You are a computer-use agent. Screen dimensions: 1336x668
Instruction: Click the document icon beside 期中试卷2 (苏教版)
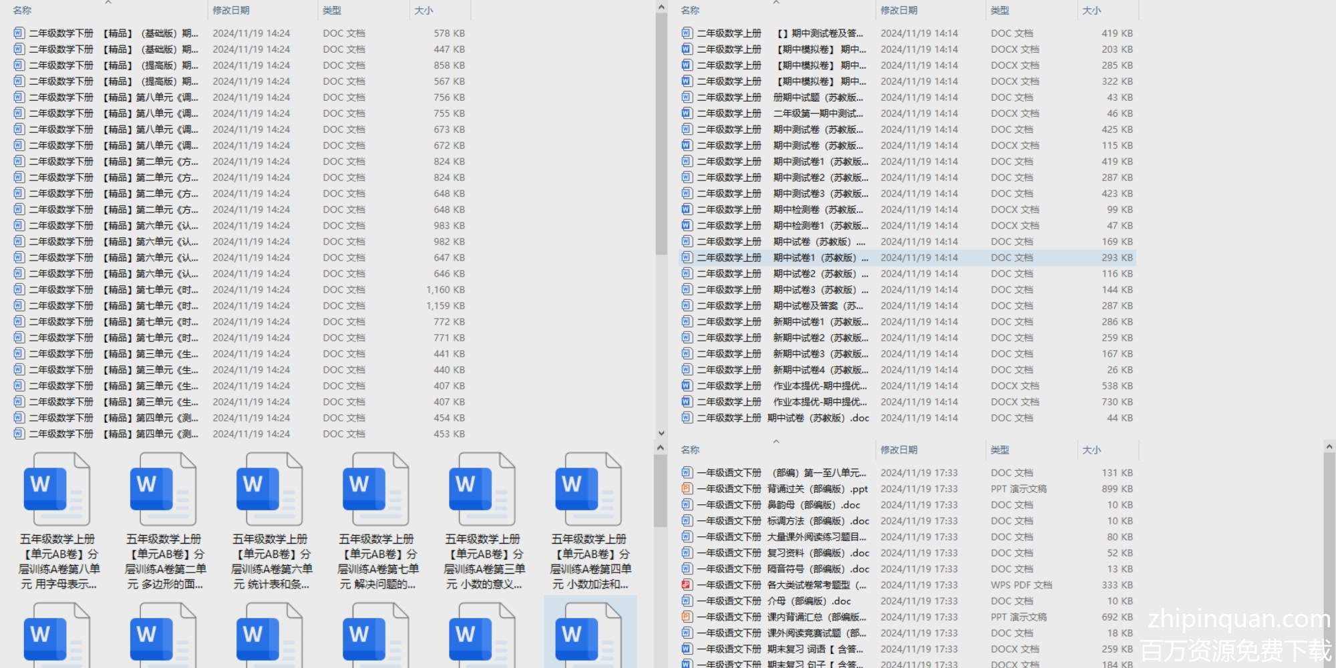click(687, 274)
